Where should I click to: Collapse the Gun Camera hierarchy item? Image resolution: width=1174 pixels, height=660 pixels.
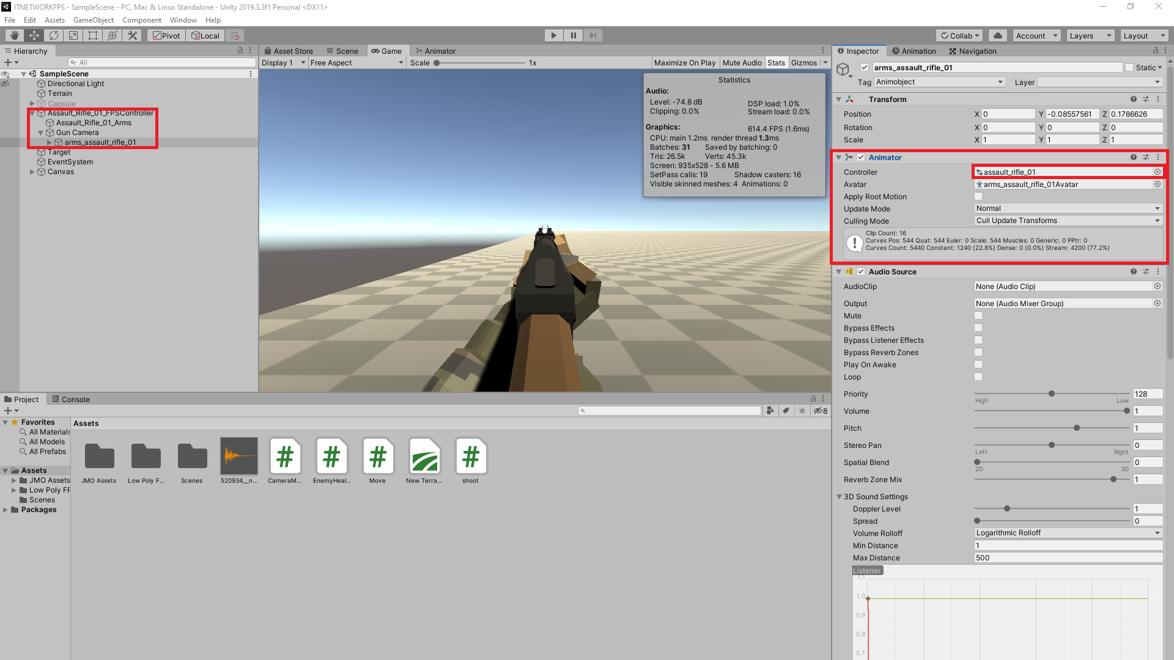[x=40, y=132]
